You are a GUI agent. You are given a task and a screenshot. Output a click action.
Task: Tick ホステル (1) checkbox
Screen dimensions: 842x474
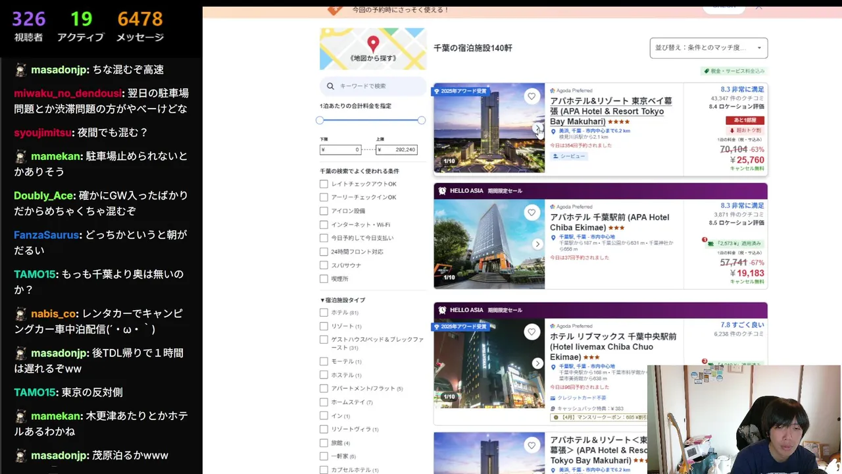(x=324, y=375)
